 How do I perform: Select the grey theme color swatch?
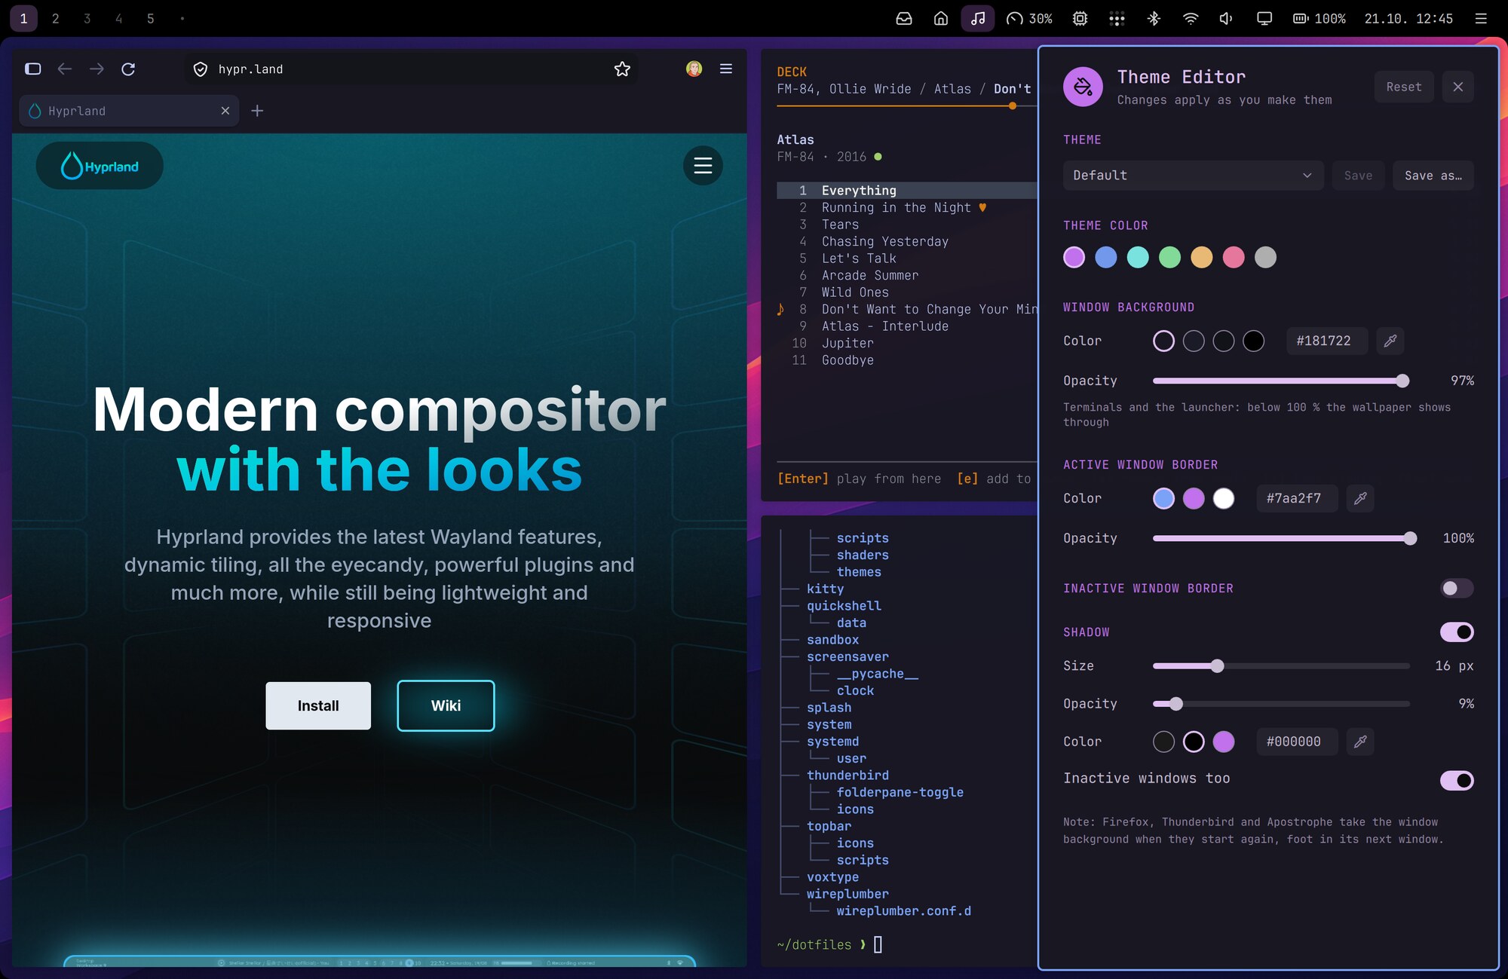click(x=1265, y=258)
